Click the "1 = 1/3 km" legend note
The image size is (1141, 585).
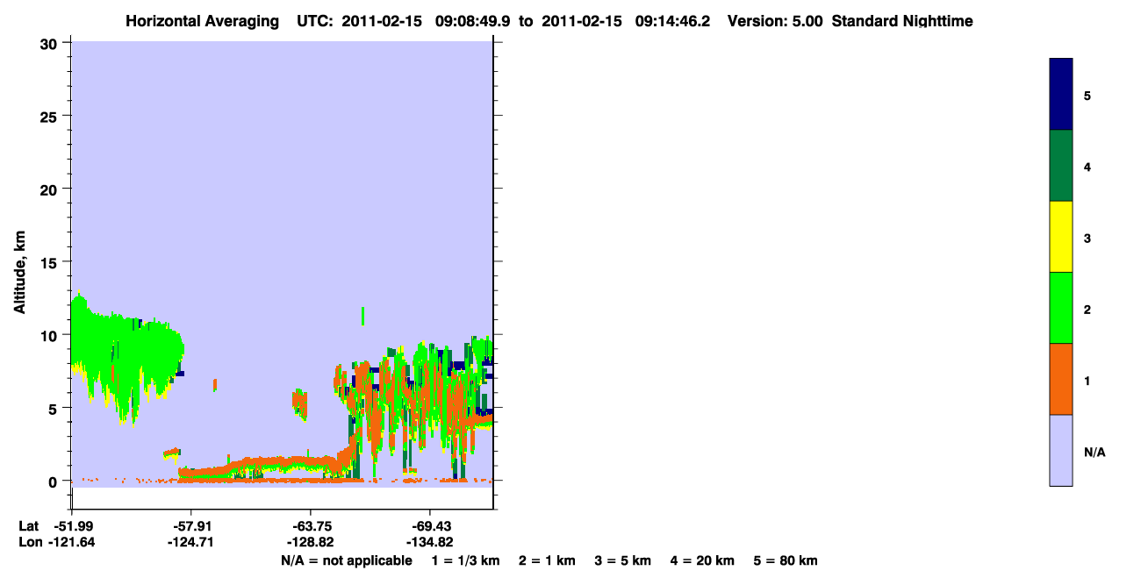click(x=466, y=560)
